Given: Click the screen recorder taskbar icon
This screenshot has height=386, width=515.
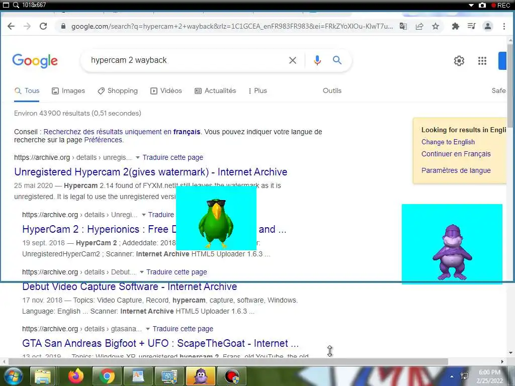Looking at the screenshot, I should (231, 376).
